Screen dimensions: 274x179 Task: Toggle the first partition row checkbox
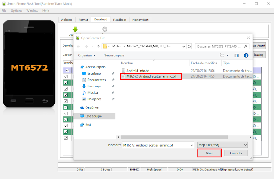click(66, 76)
